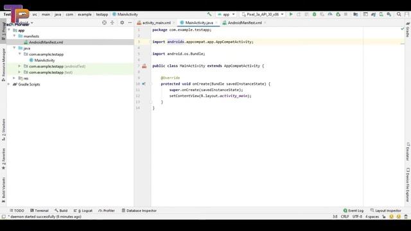The width and height of the screenshot is (411, 231).
Task: Open the AVD Manager phone icon
Action: (x=381, y=14)
